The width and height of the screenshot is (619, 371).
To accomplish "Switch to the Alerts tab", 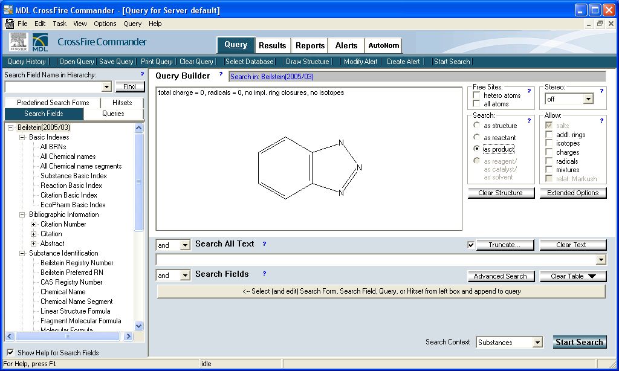I will click(346, 45).
